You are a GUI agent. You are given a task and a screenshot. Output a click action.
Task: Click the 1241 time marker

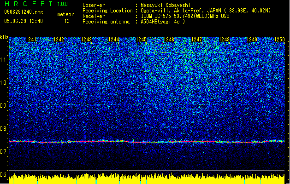pyautogui.click(x=31, y=40)
